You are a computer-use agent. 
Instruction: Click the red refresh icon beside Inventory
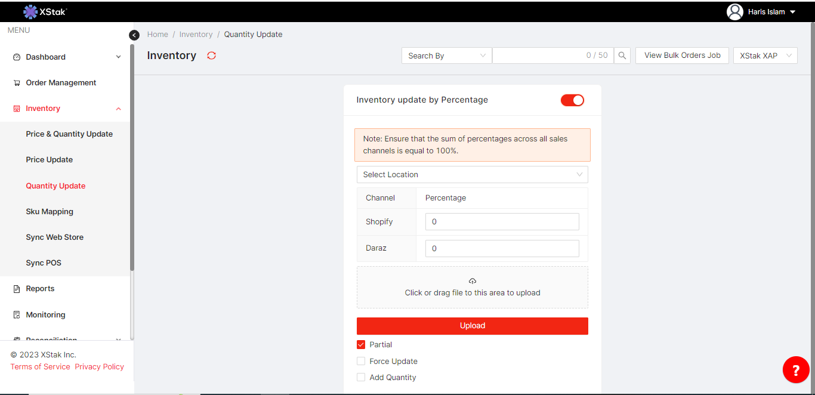coord(211,55)
